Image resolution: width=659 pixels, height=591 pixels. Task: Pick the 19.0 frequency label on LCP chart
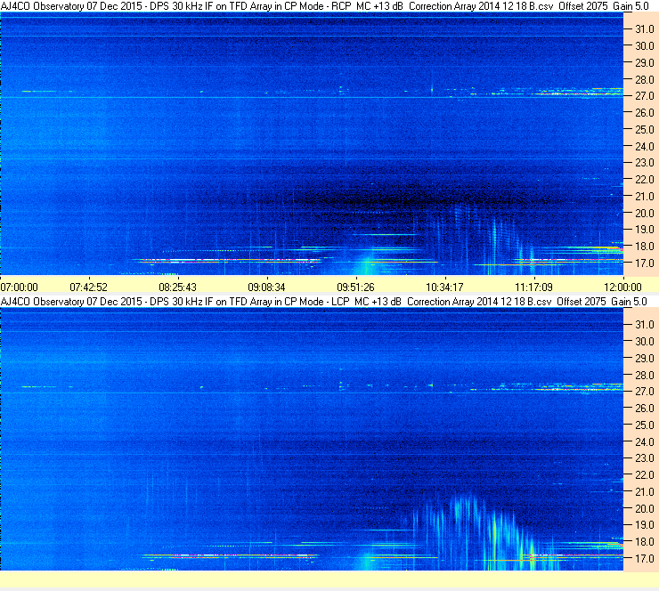click(644, 525)
